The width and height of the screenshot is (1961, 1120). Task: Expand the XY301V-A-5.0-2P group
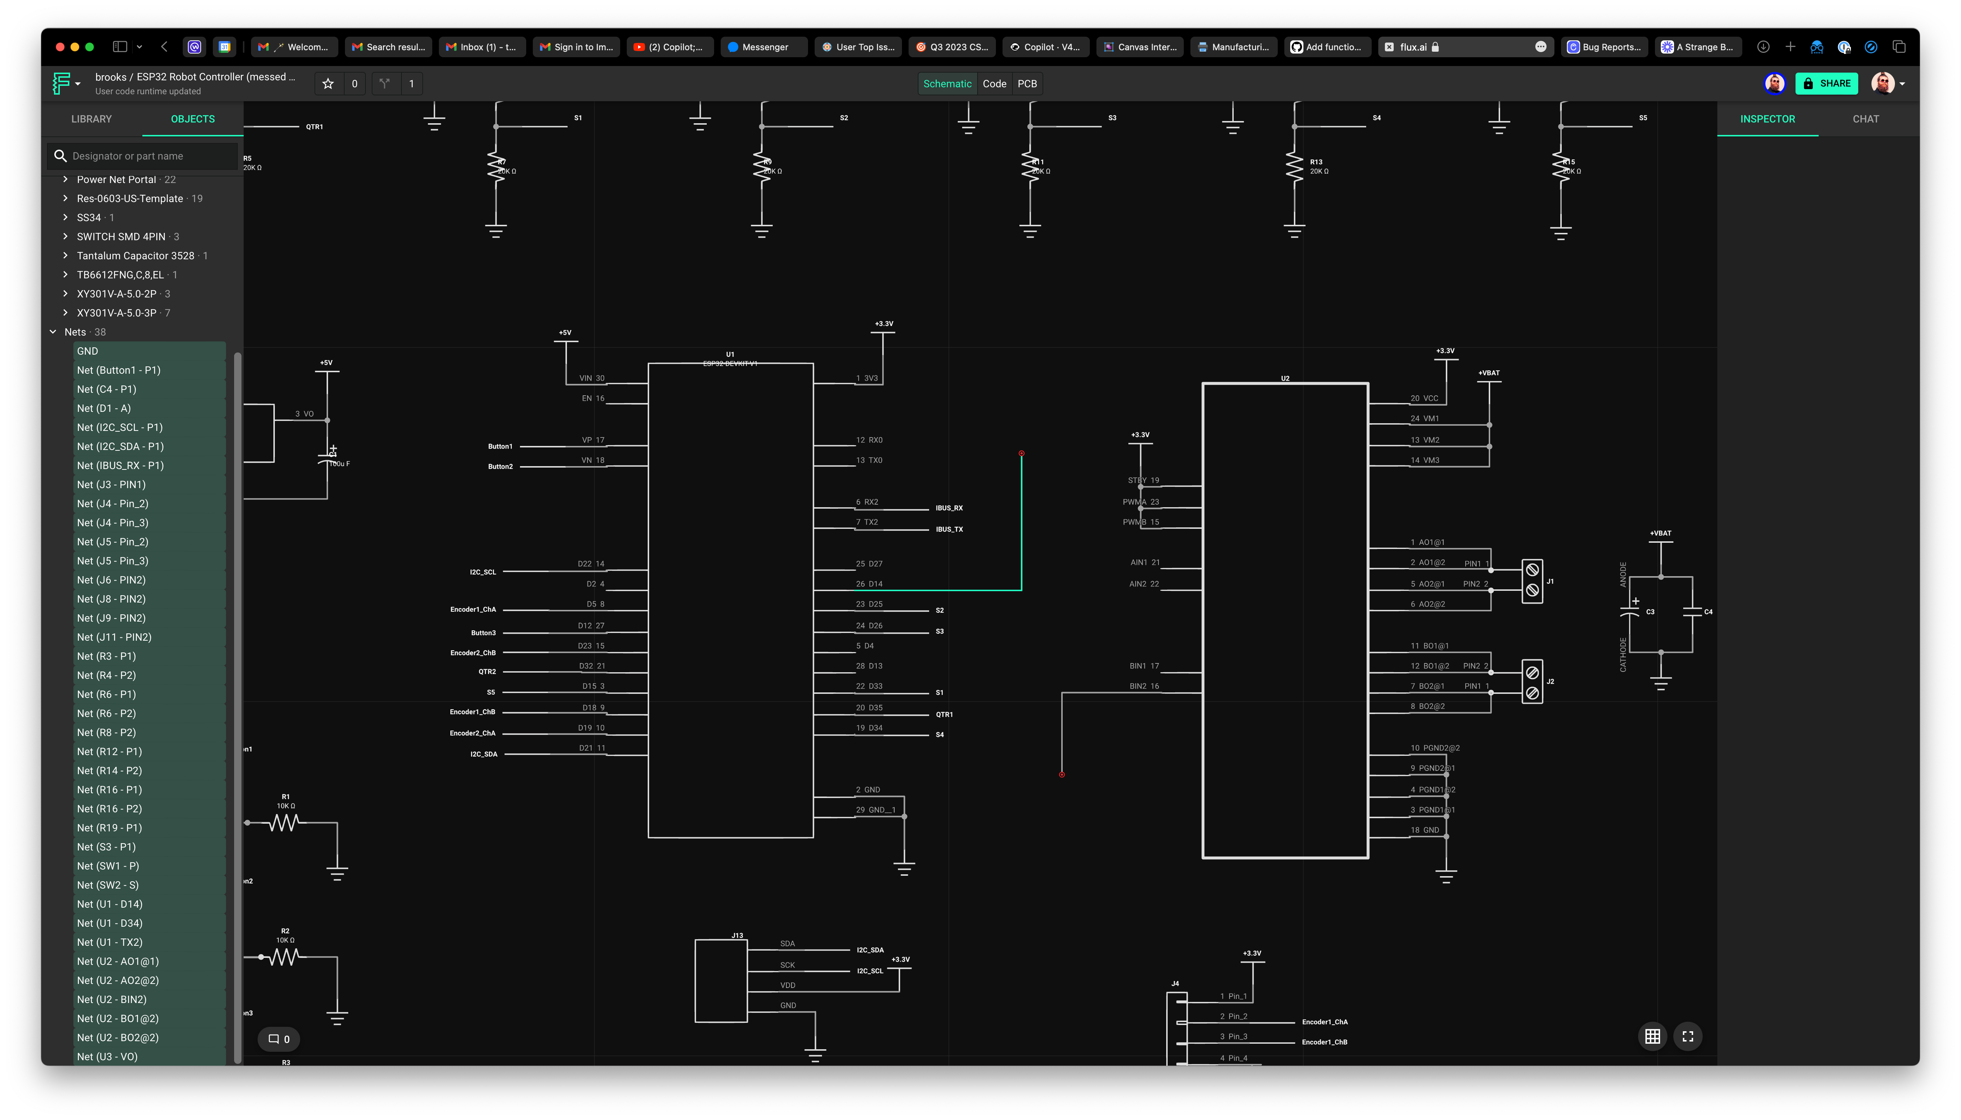coord(65,294)
